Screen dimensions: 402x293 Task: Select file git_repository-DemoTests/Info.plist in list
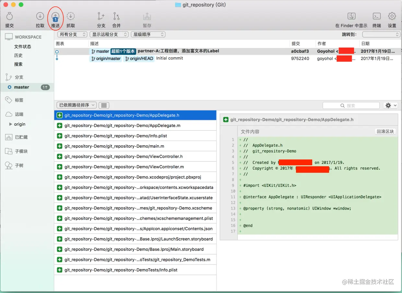pos(135,270)
